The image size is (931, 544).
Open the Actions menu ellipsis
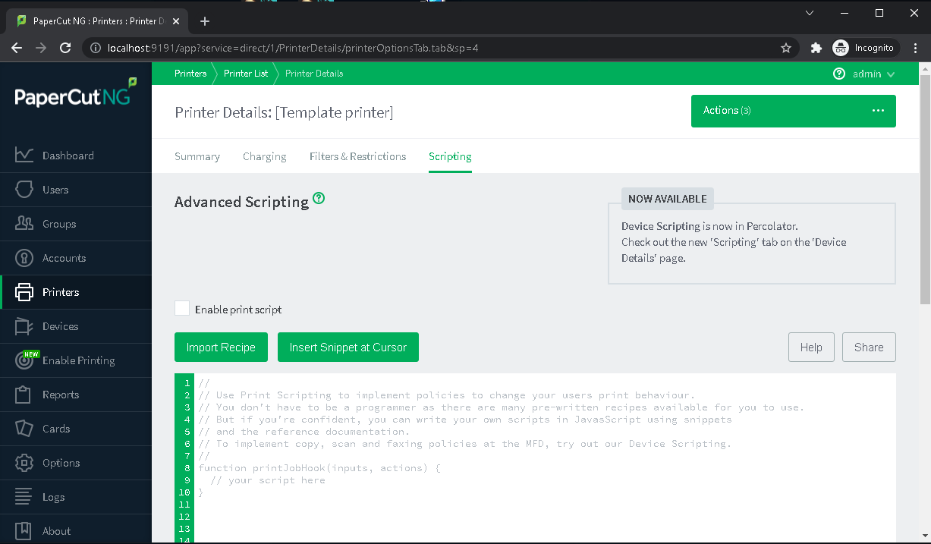(878, 111)
